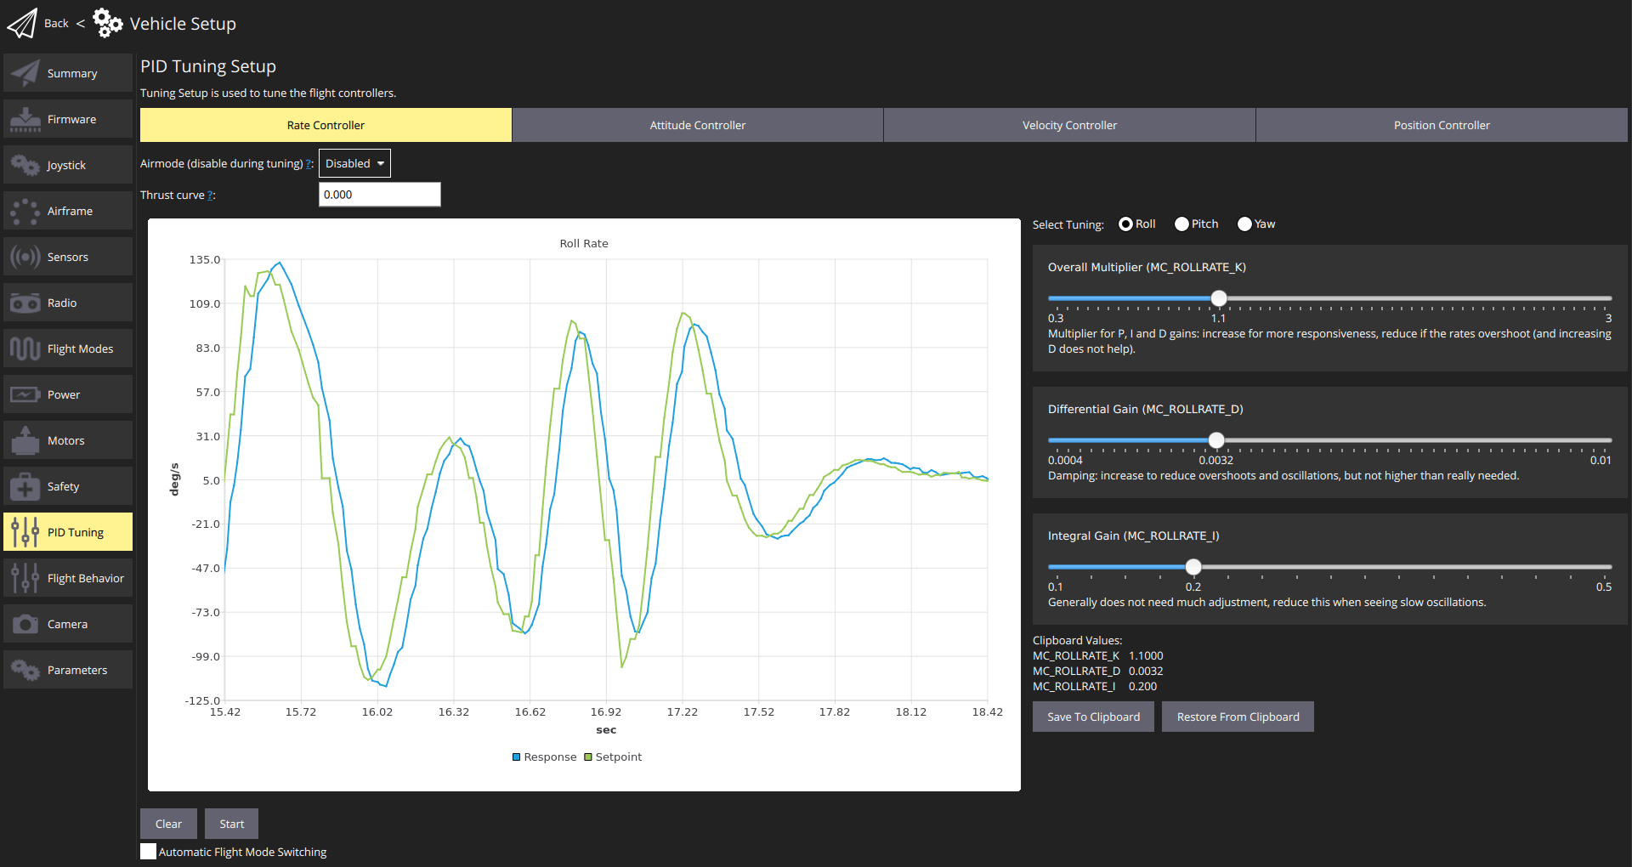Viewport: 1632px width, 867px height.
Task: Open the Sensors calibration panel
Action: click(68, 256)
